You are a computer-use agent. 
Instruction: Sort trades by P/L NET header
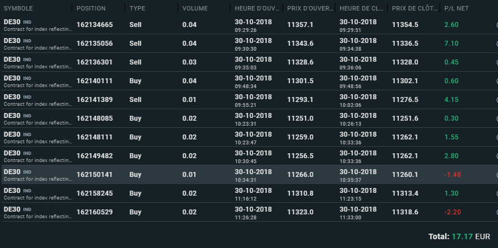[456, 9]
